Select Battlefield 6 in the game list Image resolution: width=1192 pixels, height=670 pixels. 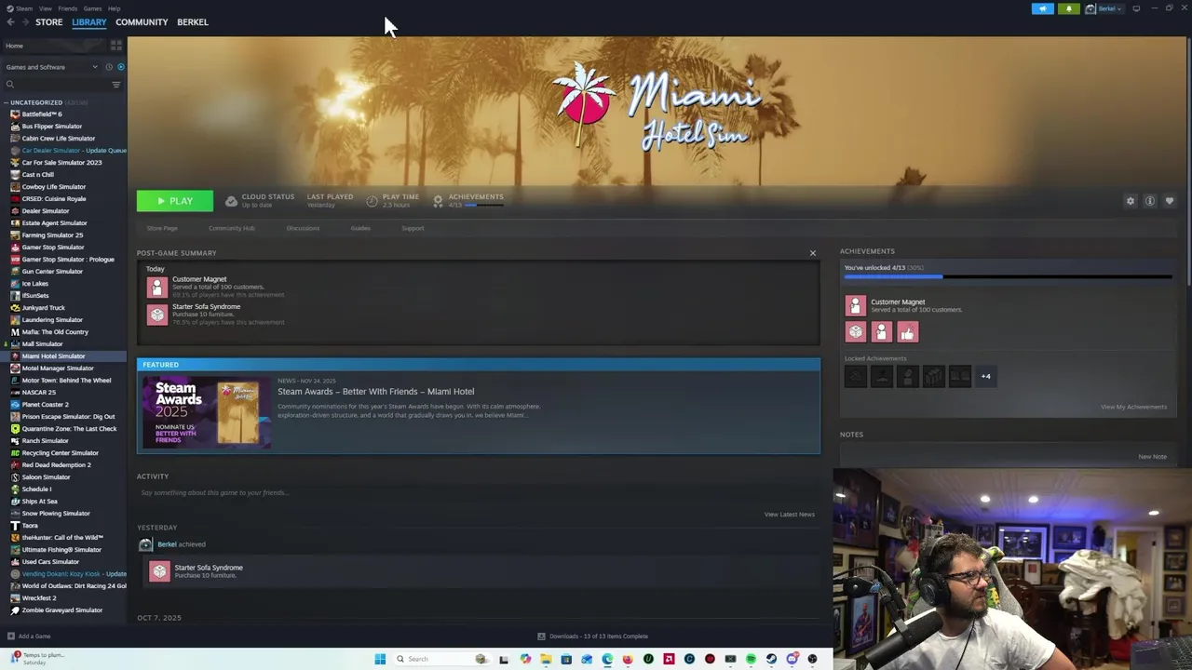coord(42,114)
